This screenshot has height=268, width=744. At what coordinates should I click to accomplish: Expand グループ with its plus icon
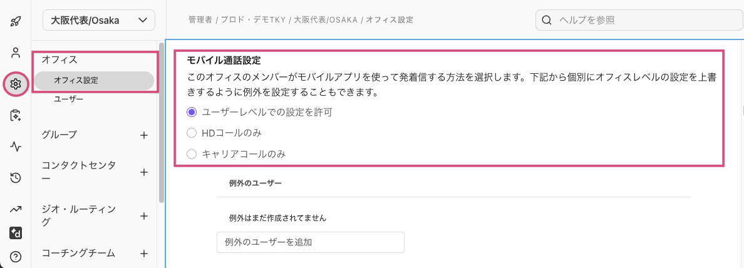pyautogui.click(x=144, y=135)
